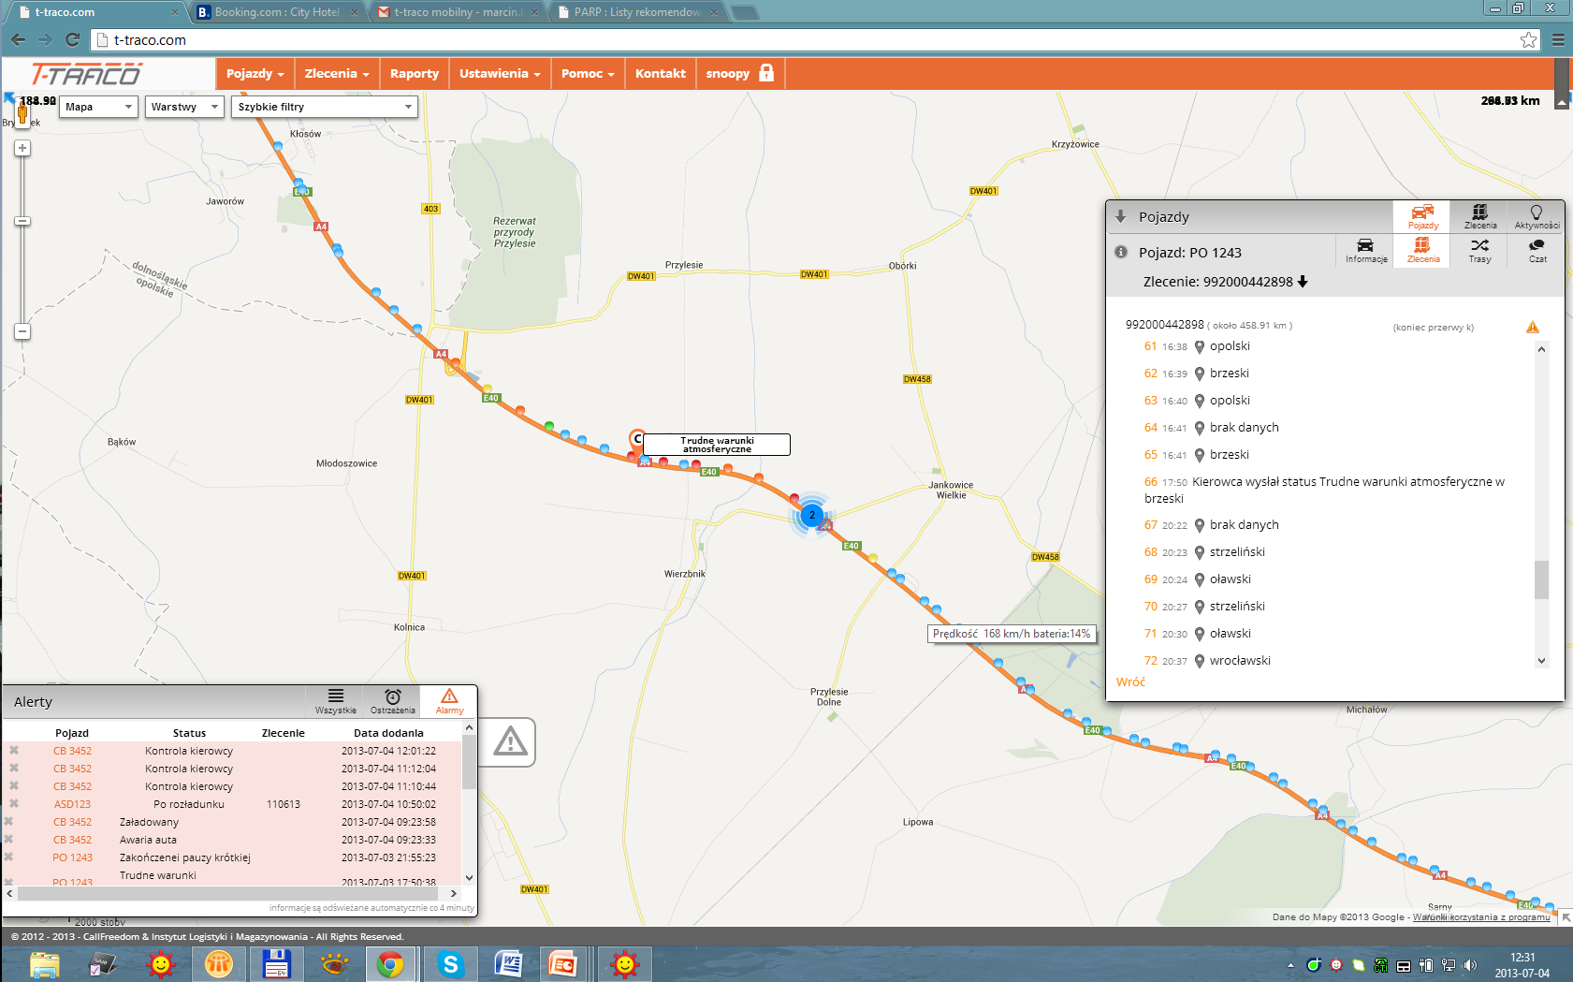
Task: Switch to PARP Listy rekomendowanych tab
Action: tap(637, 12)
